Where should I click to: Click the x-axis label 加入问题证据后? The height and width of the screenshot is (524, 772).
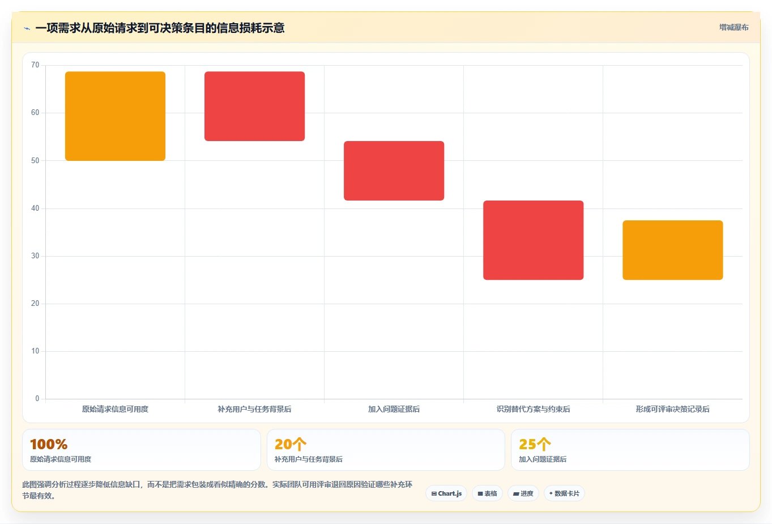[x=394, y=409]
